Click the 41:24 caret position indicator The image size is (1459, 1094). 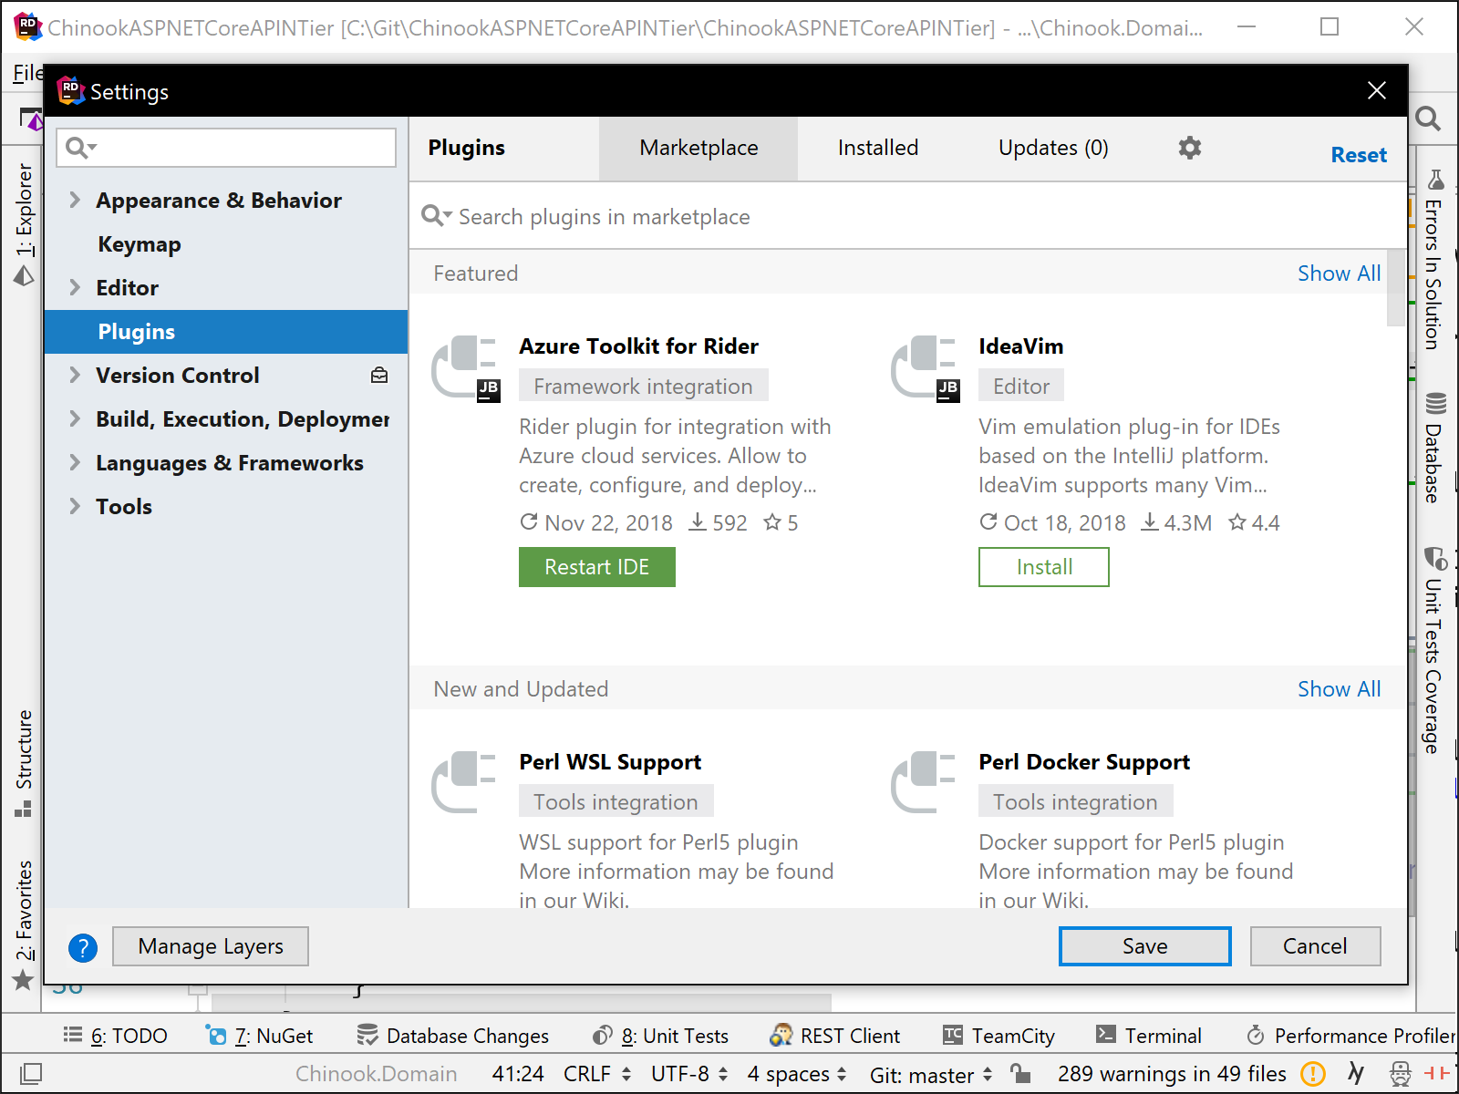518,1074
